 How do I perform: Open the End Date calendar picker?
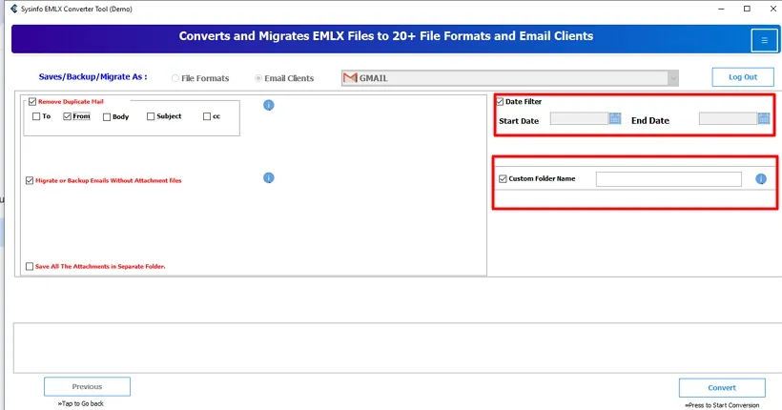coord(764,119)
